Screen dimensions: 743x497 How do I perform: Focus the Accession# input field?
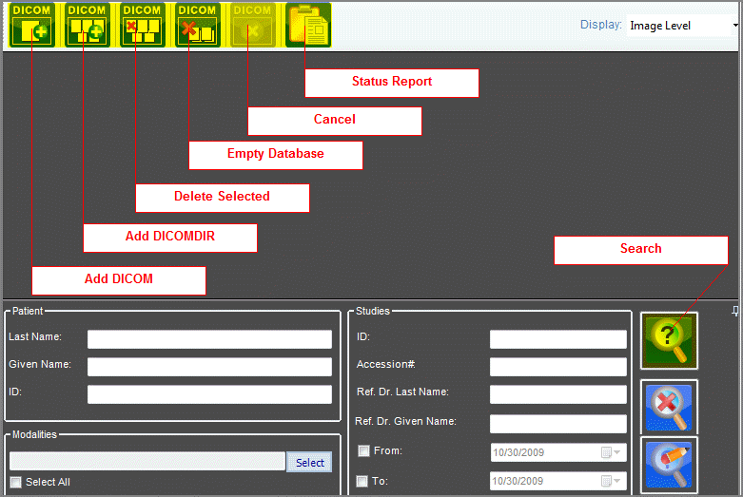(x=557, y=367)
